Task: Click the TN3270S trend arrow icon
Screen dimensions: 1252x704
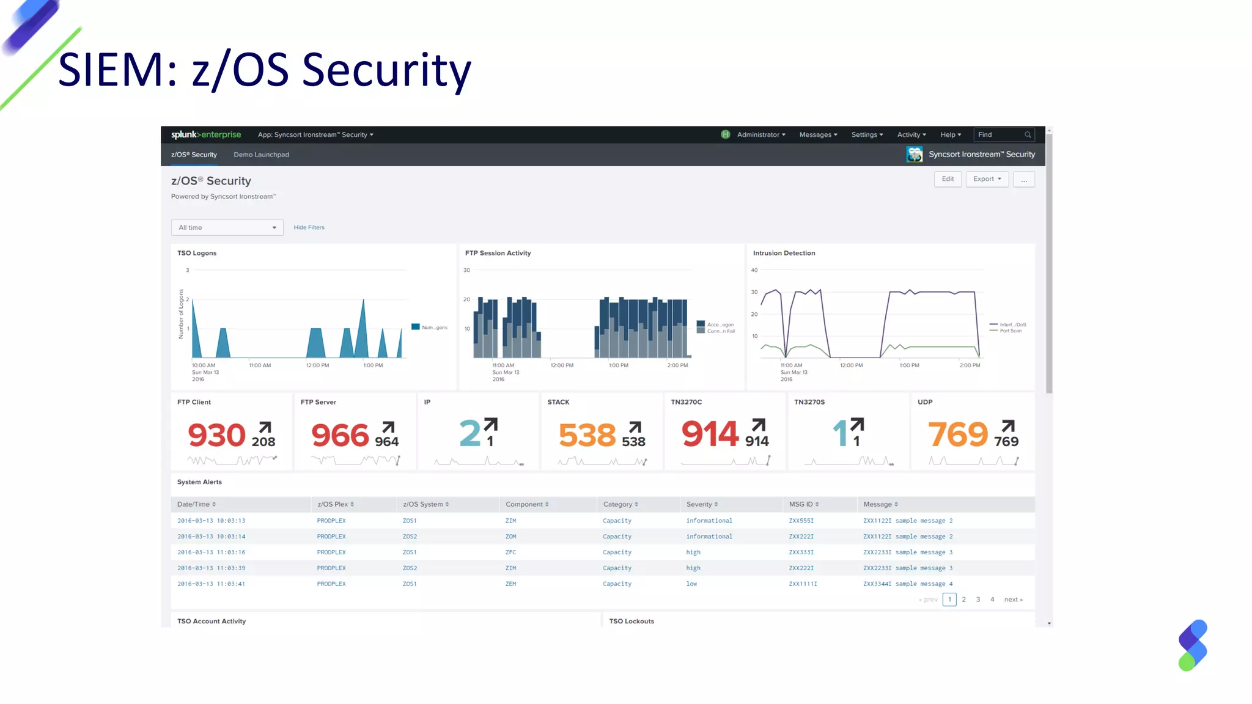Action: (857, 424)
